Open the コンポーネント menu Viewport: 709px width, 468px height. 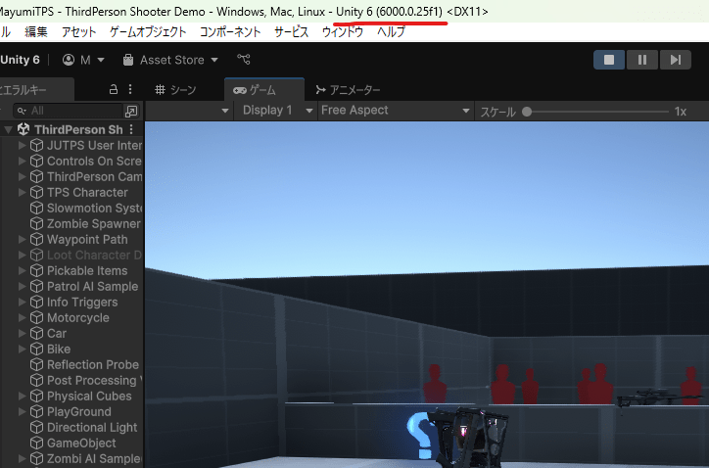[x=230, y=32]
